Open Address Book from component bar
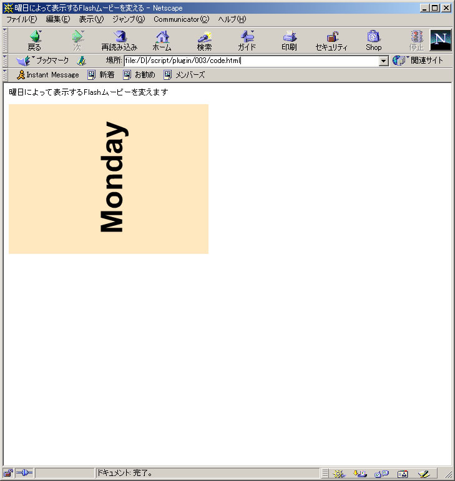The width and height of the screenshot is (455, 481). (x=403, y=474)
